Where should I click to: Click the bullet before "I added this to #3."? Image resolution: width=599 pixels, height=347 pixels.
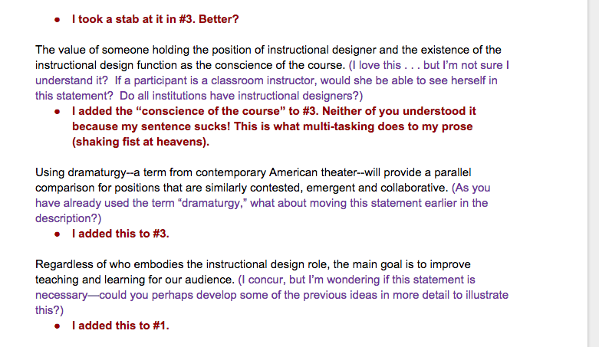pyautogui.click(x=58, y=234)
